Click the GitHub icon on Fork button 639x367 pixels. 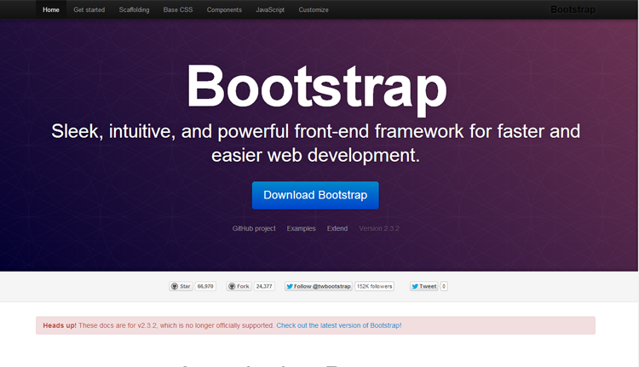(232, 286)
